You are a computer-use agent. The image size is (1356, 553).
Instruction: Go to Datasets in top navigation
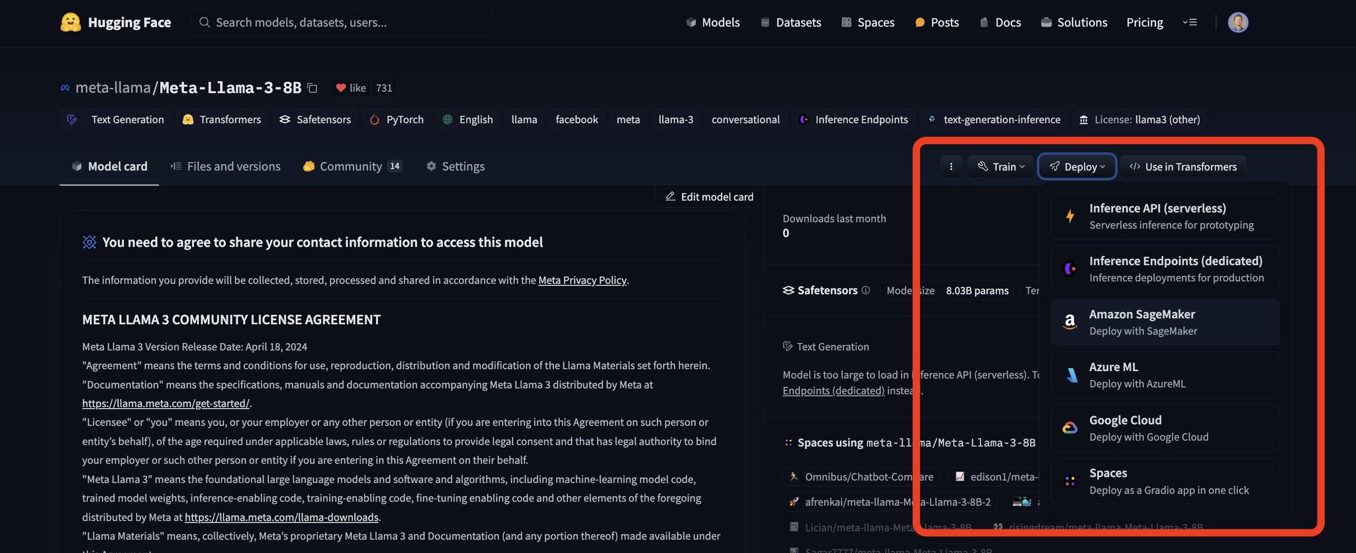point(791,22)
